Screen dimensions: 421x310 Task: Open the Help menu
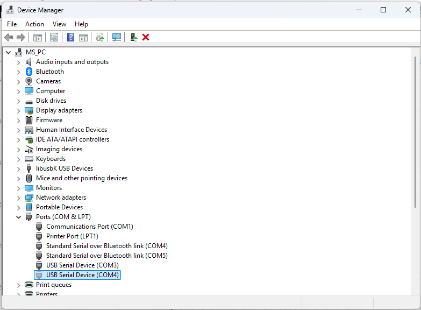tap(81, 24)
